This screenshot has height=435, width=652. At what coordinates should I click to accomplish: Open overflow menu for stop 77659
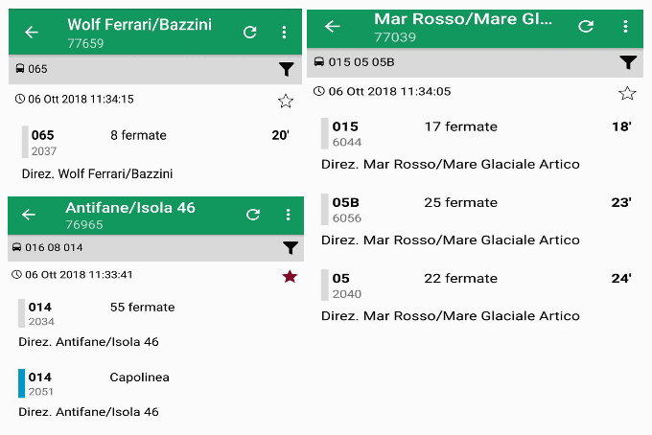pyautogui.click(x=285, y=33)
